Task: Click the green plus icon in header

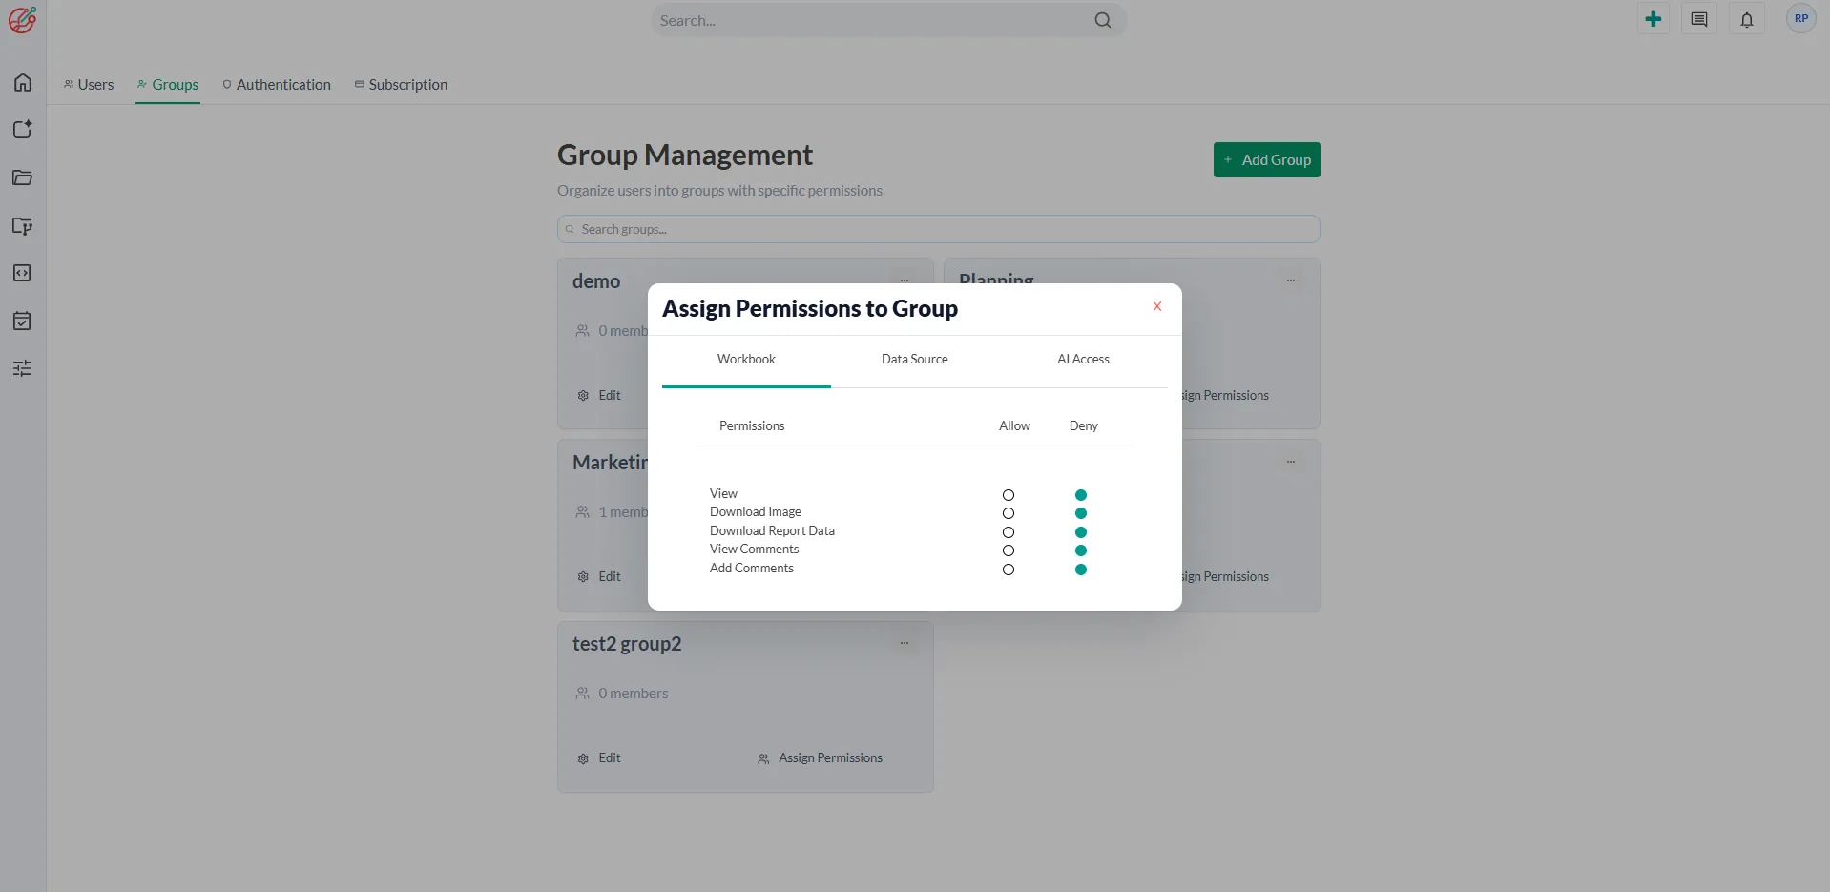Action: 1653,19
